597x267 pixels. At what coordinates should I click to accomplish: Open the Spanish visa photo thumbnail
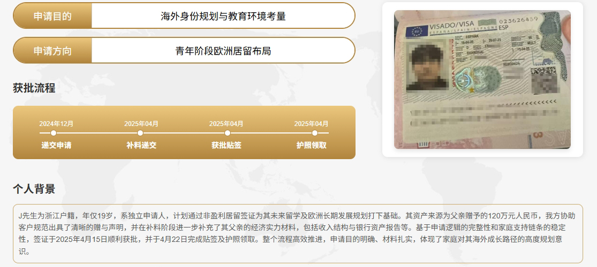click(x=482, y=80)
